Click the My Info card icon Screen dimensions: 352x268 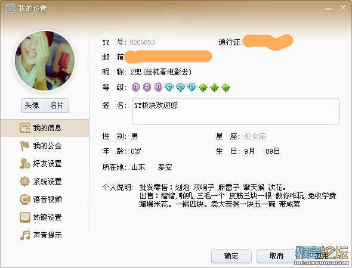[24, 128]
